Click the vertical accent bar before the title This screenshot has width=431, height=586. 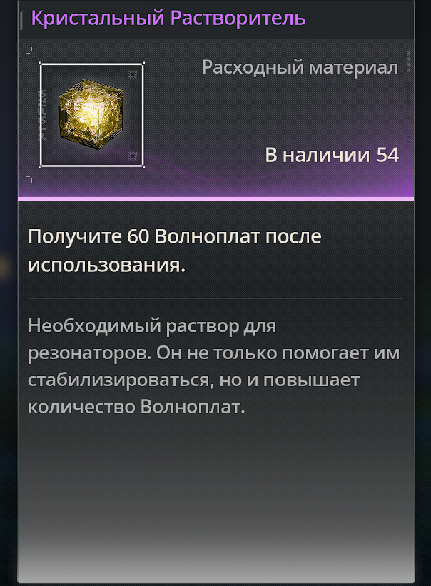coord(21,20)
